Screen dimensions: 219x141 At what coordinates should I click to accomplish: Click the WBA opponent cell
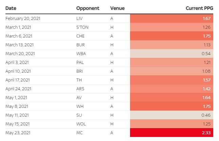coord(81,53)
